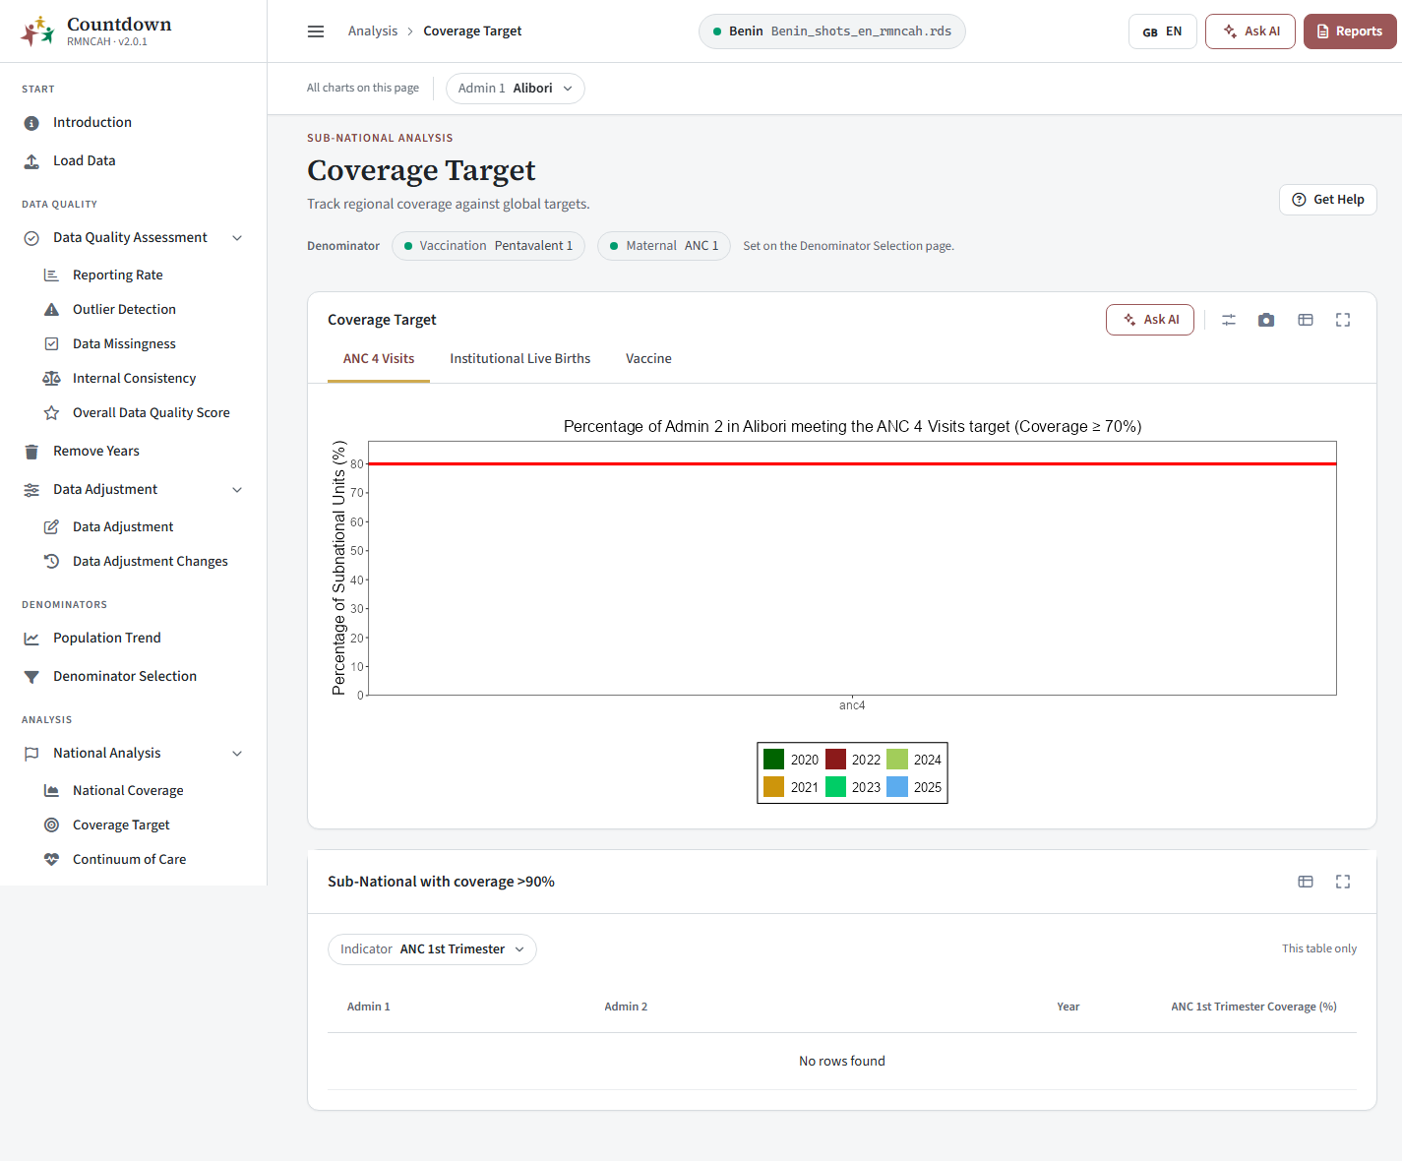1402x1161 pixels.
Task: Click Get Help button
Action: click(x=1328, y=200)
